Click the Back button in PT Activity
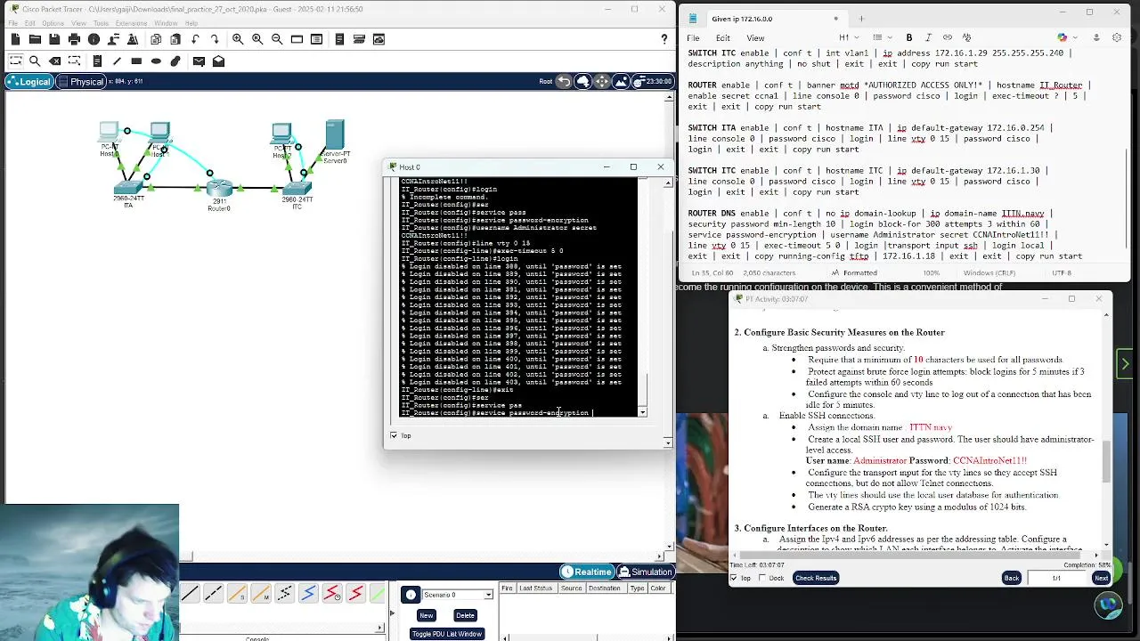 click(1012, 578)
